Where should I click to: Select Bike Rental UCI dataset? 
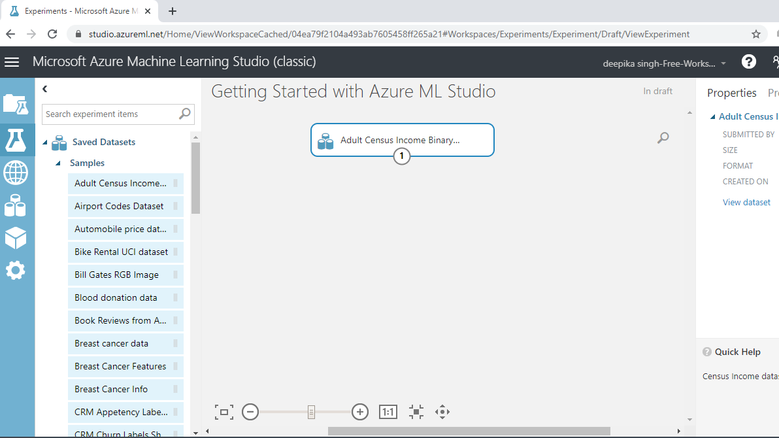click(x=125, y=252)
